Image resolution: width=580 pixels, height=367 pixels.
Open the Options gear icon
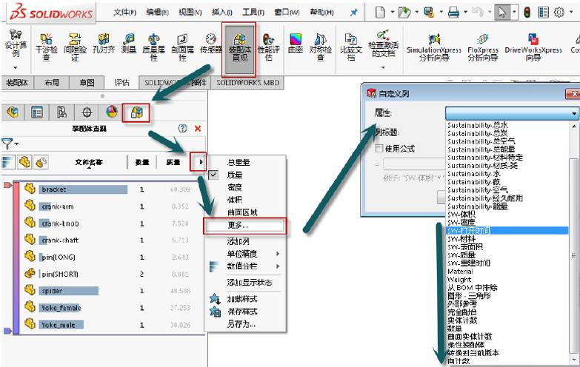tap(559, 12)
